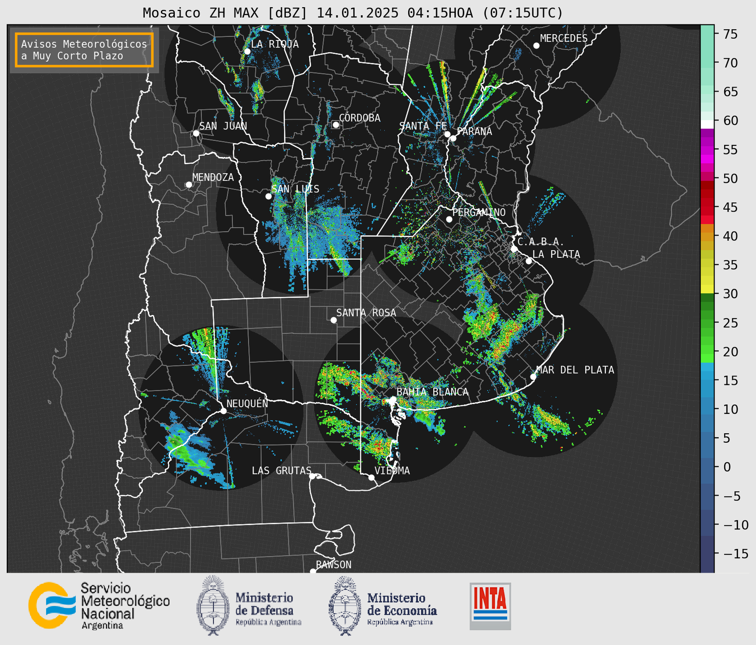756x645 pixels.
Task: Click the LA RIOJA city marker
Action: point(247,52)
